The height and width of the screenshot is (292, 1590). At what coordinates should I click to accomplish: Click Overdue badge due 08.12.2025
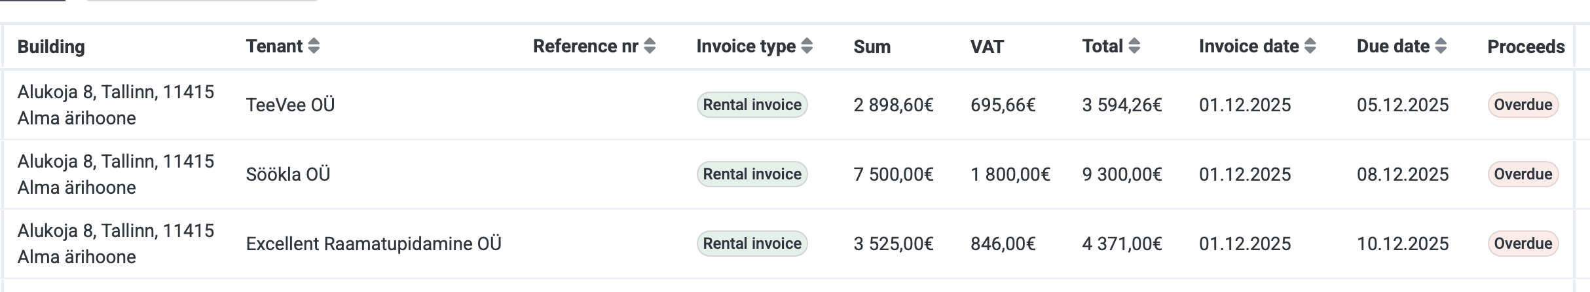click(1523, 174)
